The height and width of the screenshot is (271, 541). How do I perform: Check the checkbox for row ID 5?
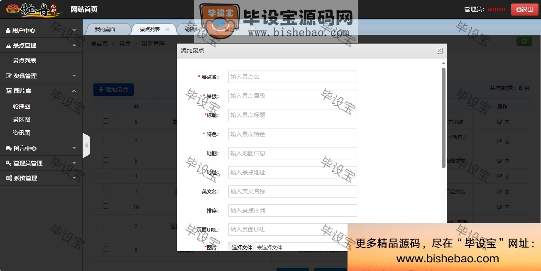pyautogui.click(x=105, y=160)
